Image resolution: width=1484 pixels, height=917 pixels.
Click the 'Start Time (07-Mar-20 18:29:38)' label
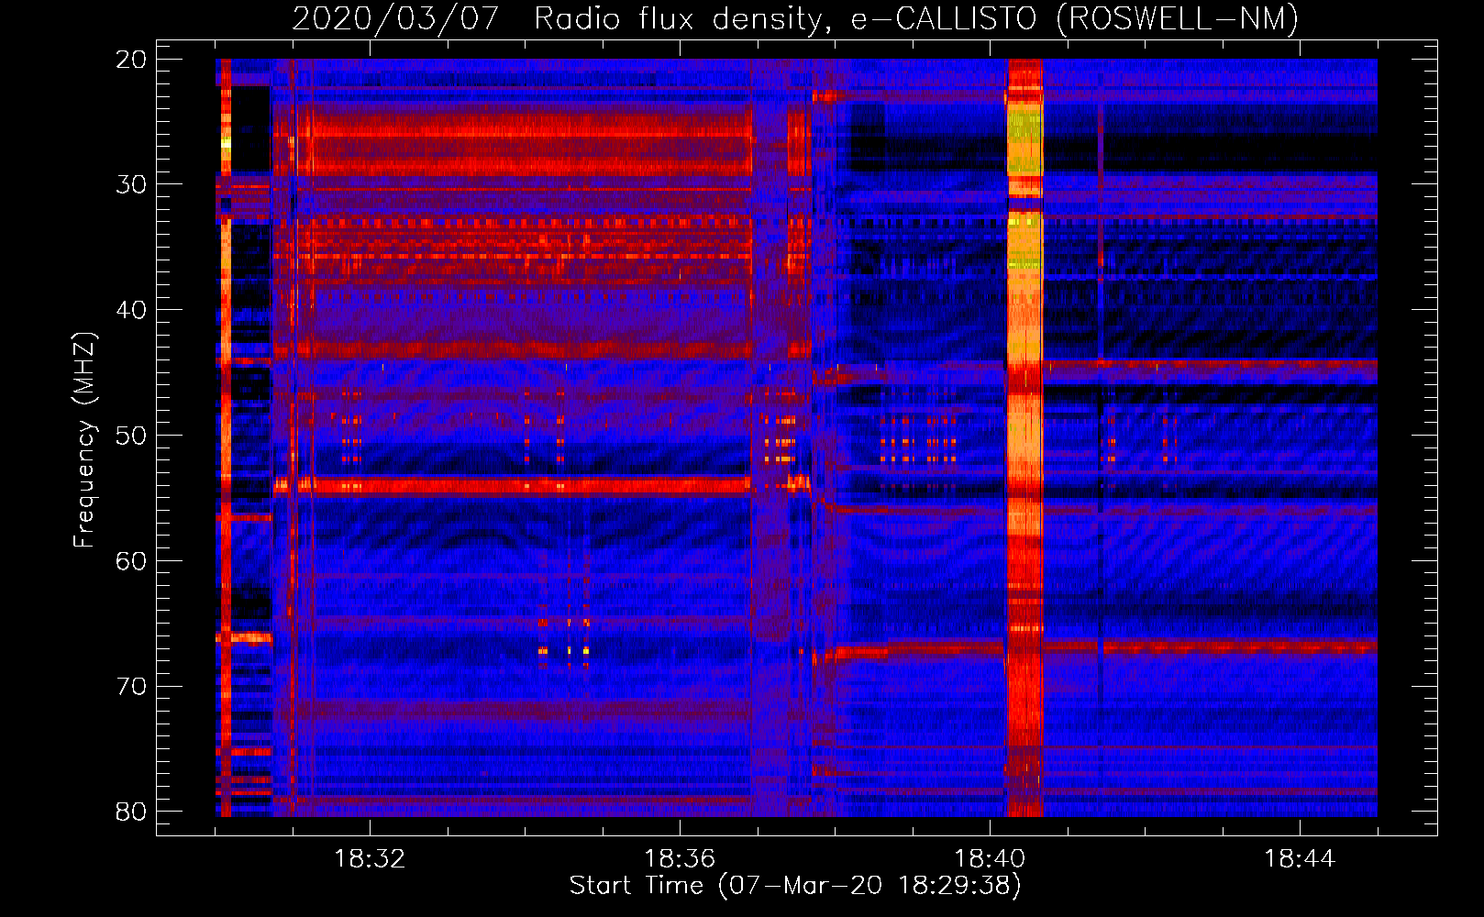[x=795, y=886]
